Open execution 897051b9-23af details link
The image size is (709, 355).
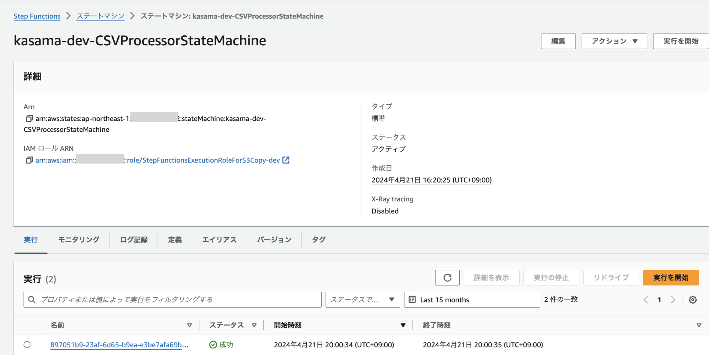point(118,345)
